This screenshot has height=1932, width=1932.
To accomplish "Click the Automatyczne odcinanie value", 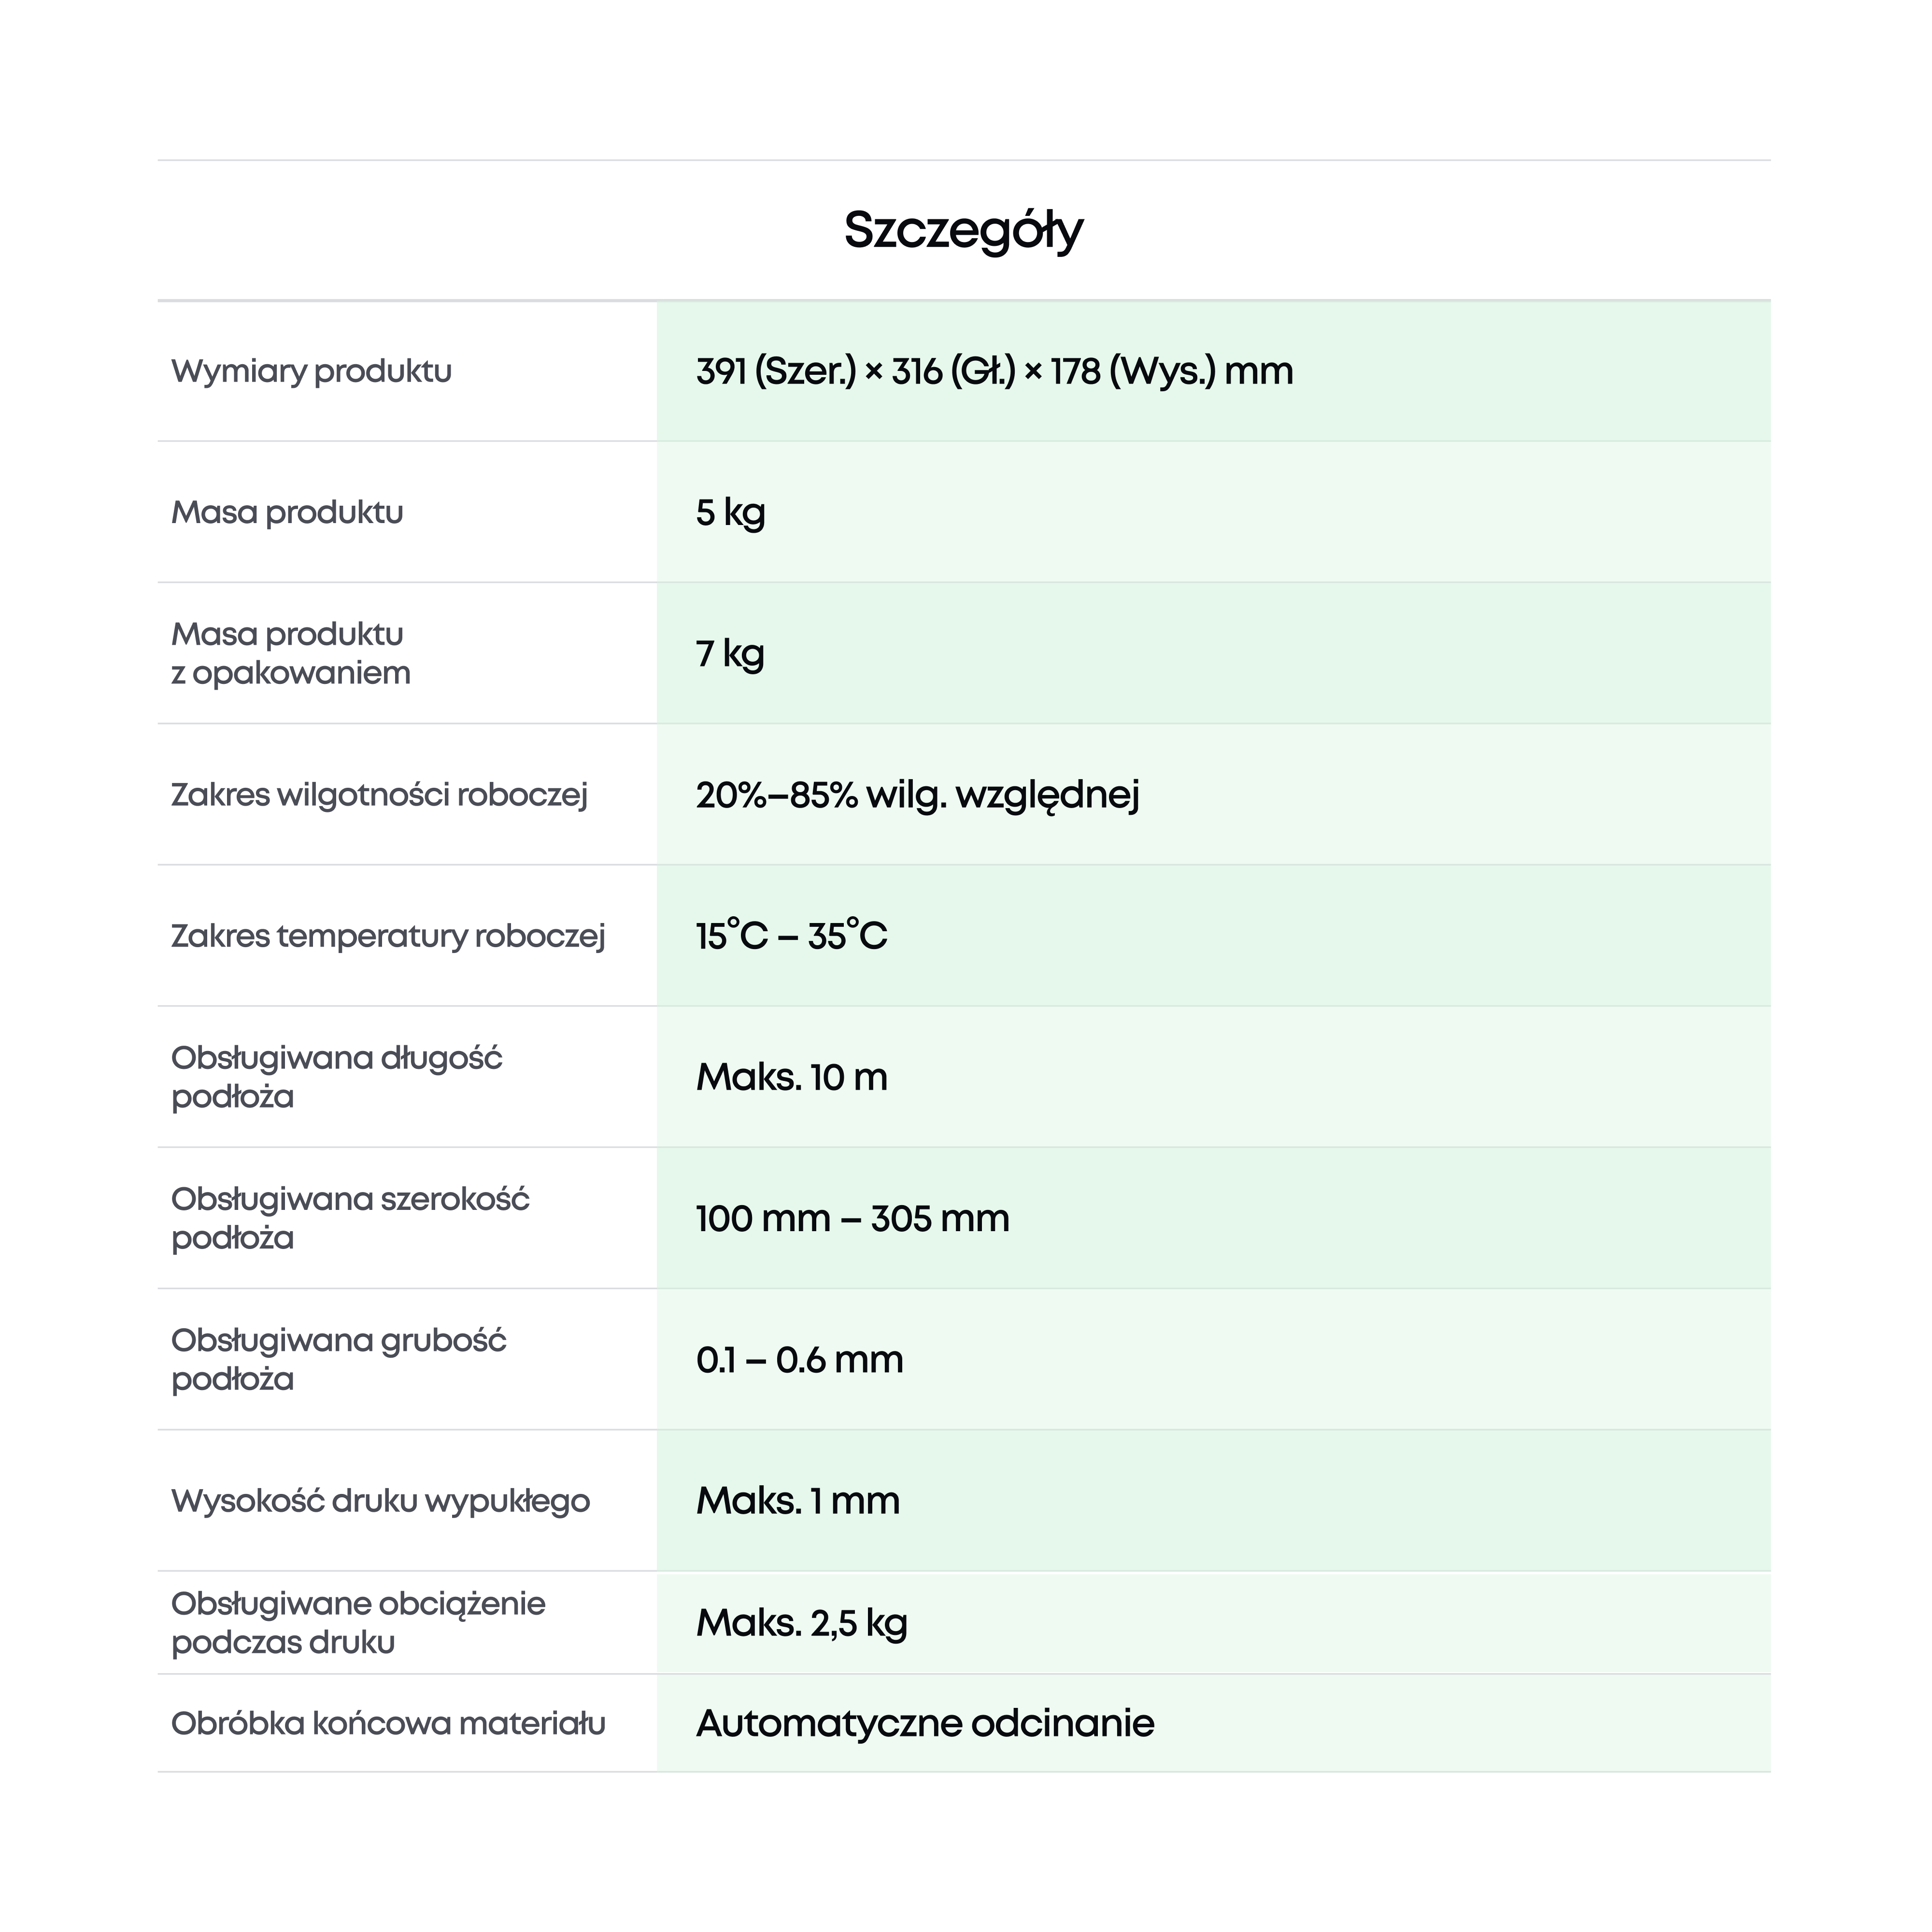I will [x=925, y=1723].
